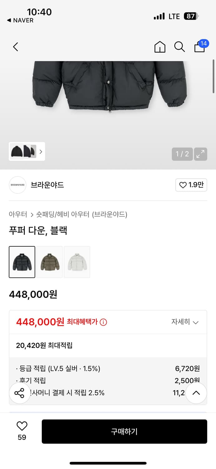Tap the info icon beside 최대혜택가
Viewport: 216px width, 469px height.
(103, 322)
